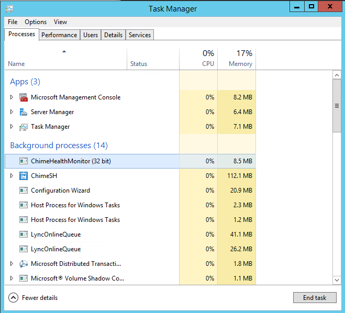This screenshot has height=313, width=345.
Task: Expand the Microsoft Management Console entry
Action: (x=12, y=97)
